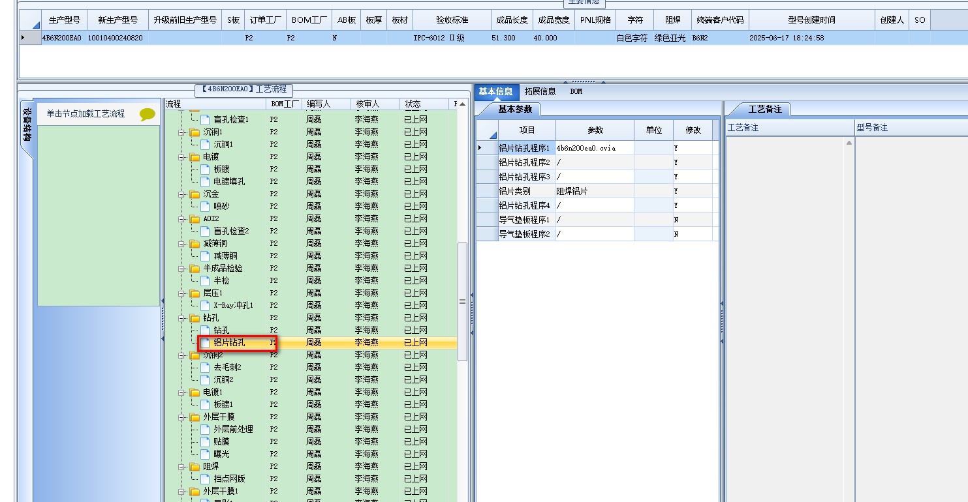The image size is (968, 502).
Task: Click the 电镀填孔 document icon
Action: coord(206,181)
